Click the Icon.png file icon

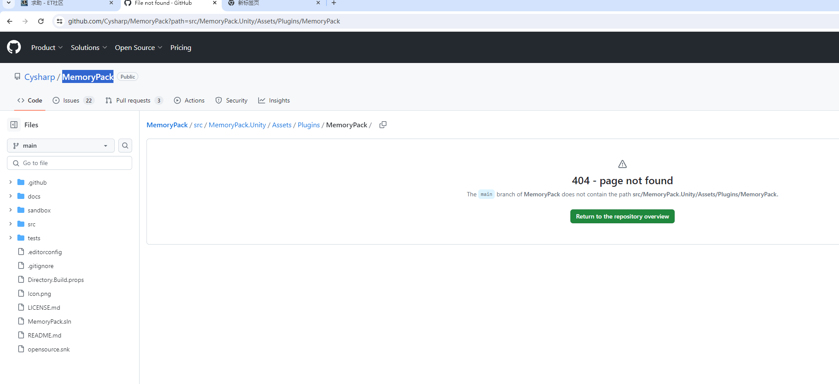pyautogui.click(x=21, y=294)
